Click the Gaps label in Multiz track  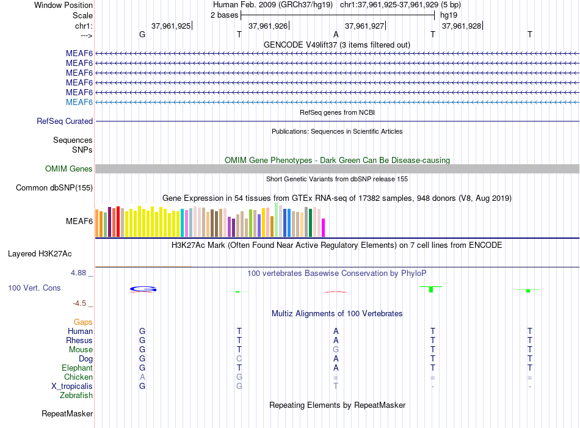click(x=83, y=322)
